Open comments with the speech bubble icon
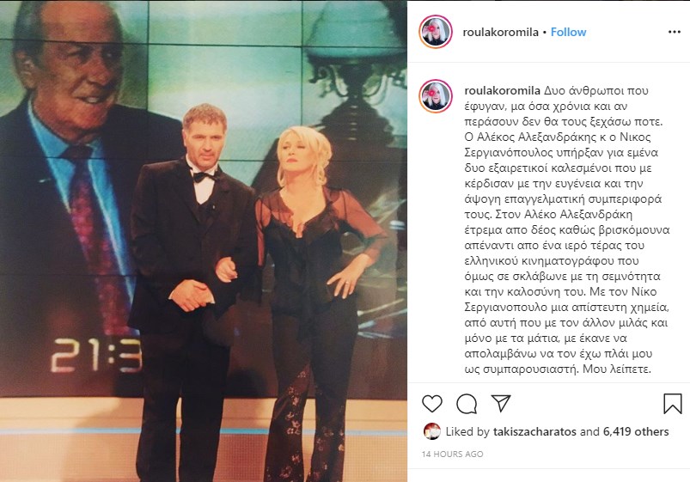Screen dimensions: 690x482 pos(467,404)
